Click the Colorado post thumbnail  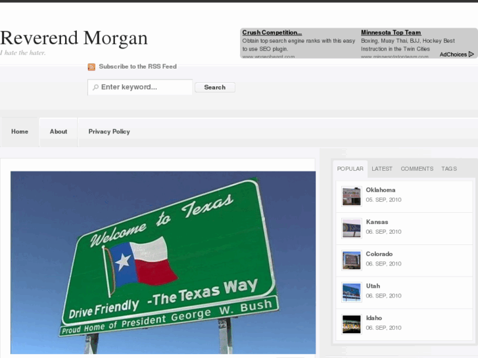click(352, 260)
